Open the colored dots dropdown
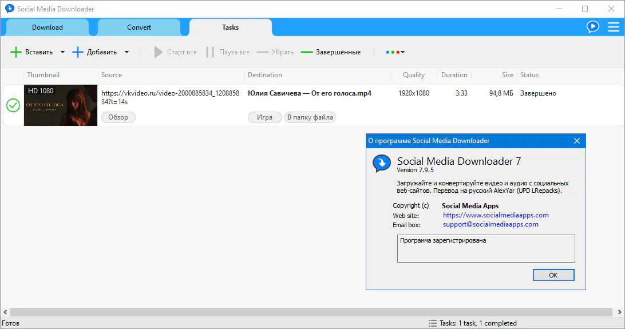 (395, 52)
